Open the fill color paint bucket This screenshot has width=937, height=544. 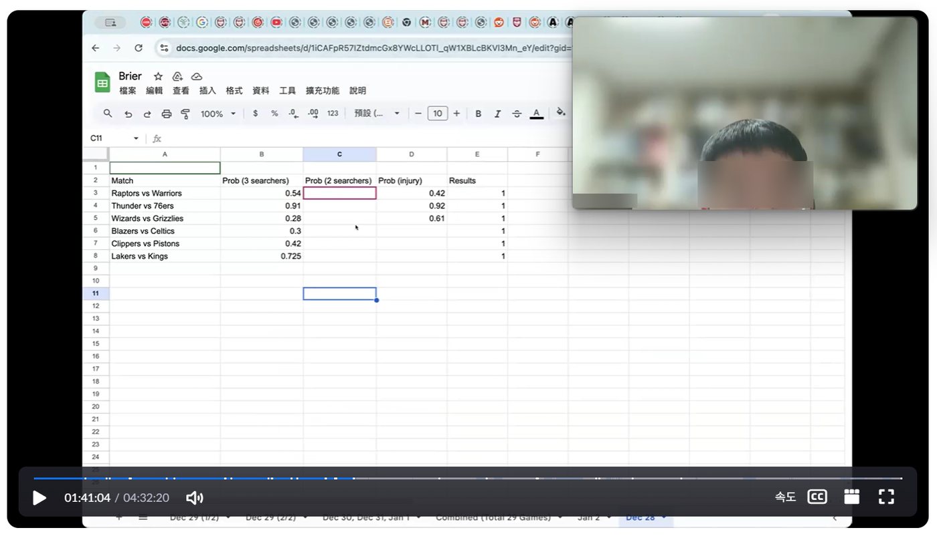click(561, 112)
